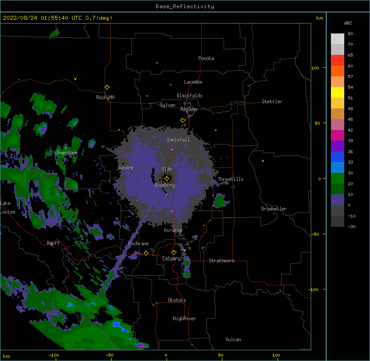This screenshot has height=361, width=370.
Task: Click the green echo cell south of ThreeHills
Action: coord(220,201)
